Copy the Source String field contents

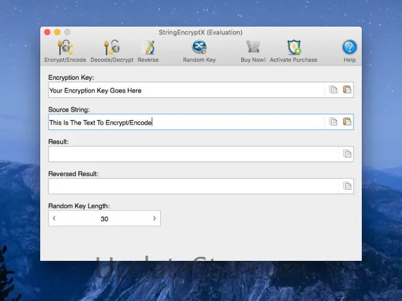(x=333, y=122)
